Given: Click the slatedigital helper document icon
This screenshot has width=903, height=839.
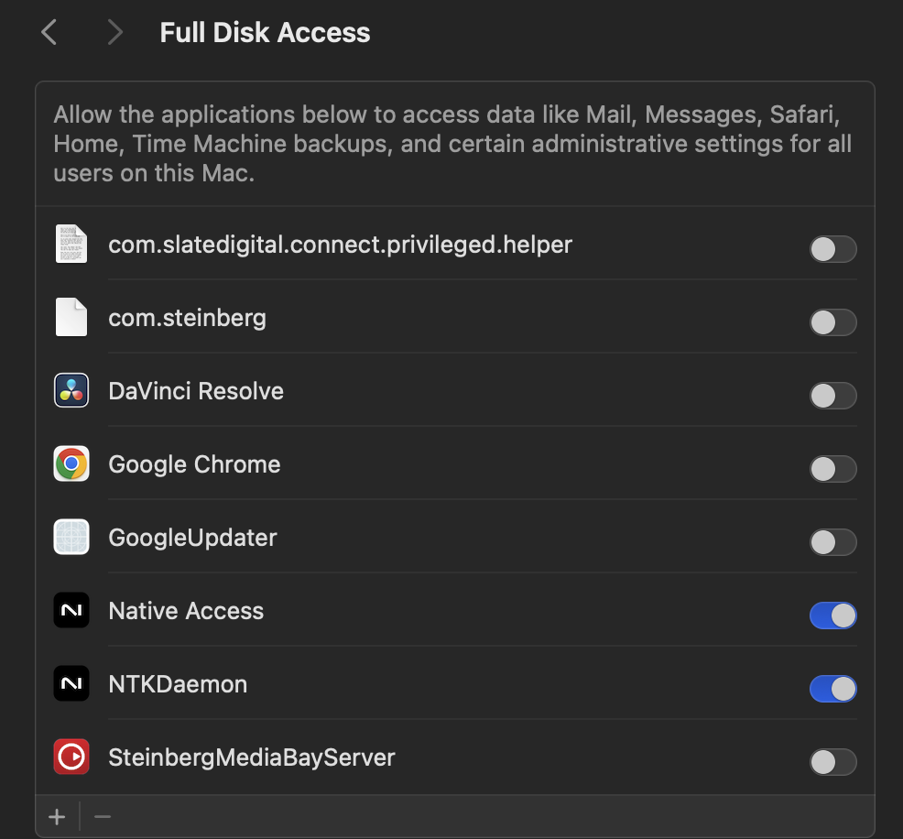Looking at the screenshot, I should tap(71, 244).
